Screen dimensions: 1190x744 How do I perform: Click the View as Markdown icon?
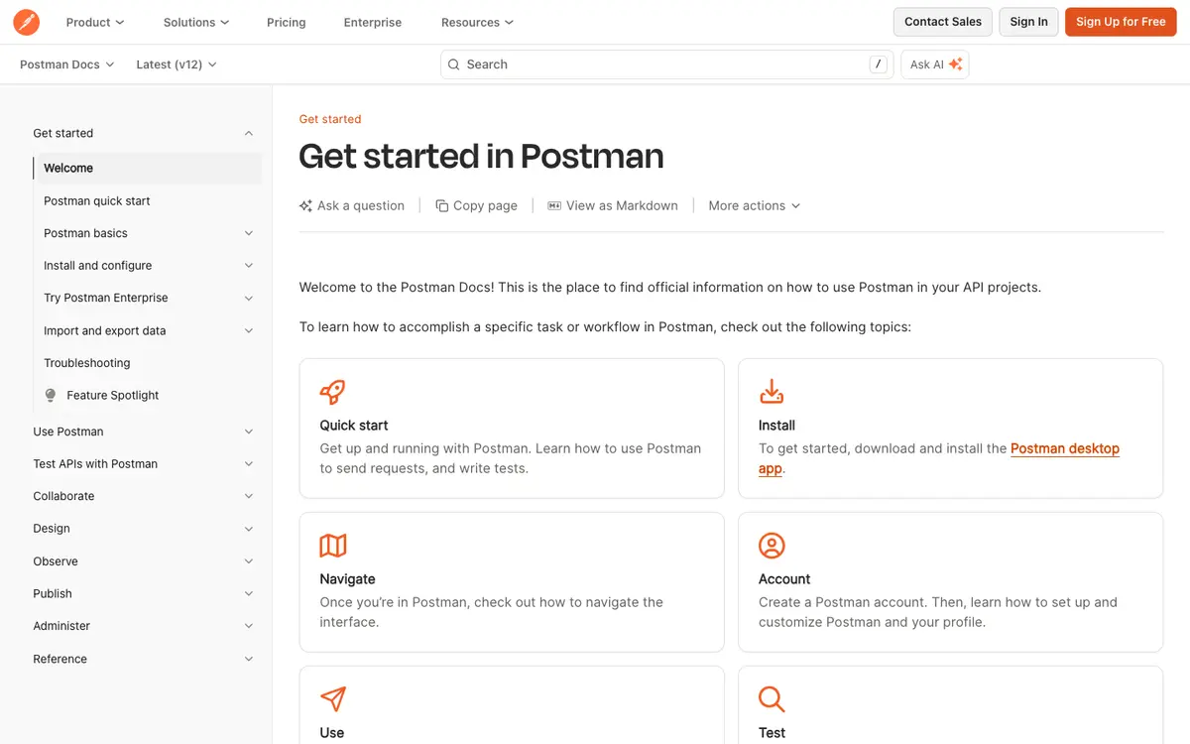point(554,205)
